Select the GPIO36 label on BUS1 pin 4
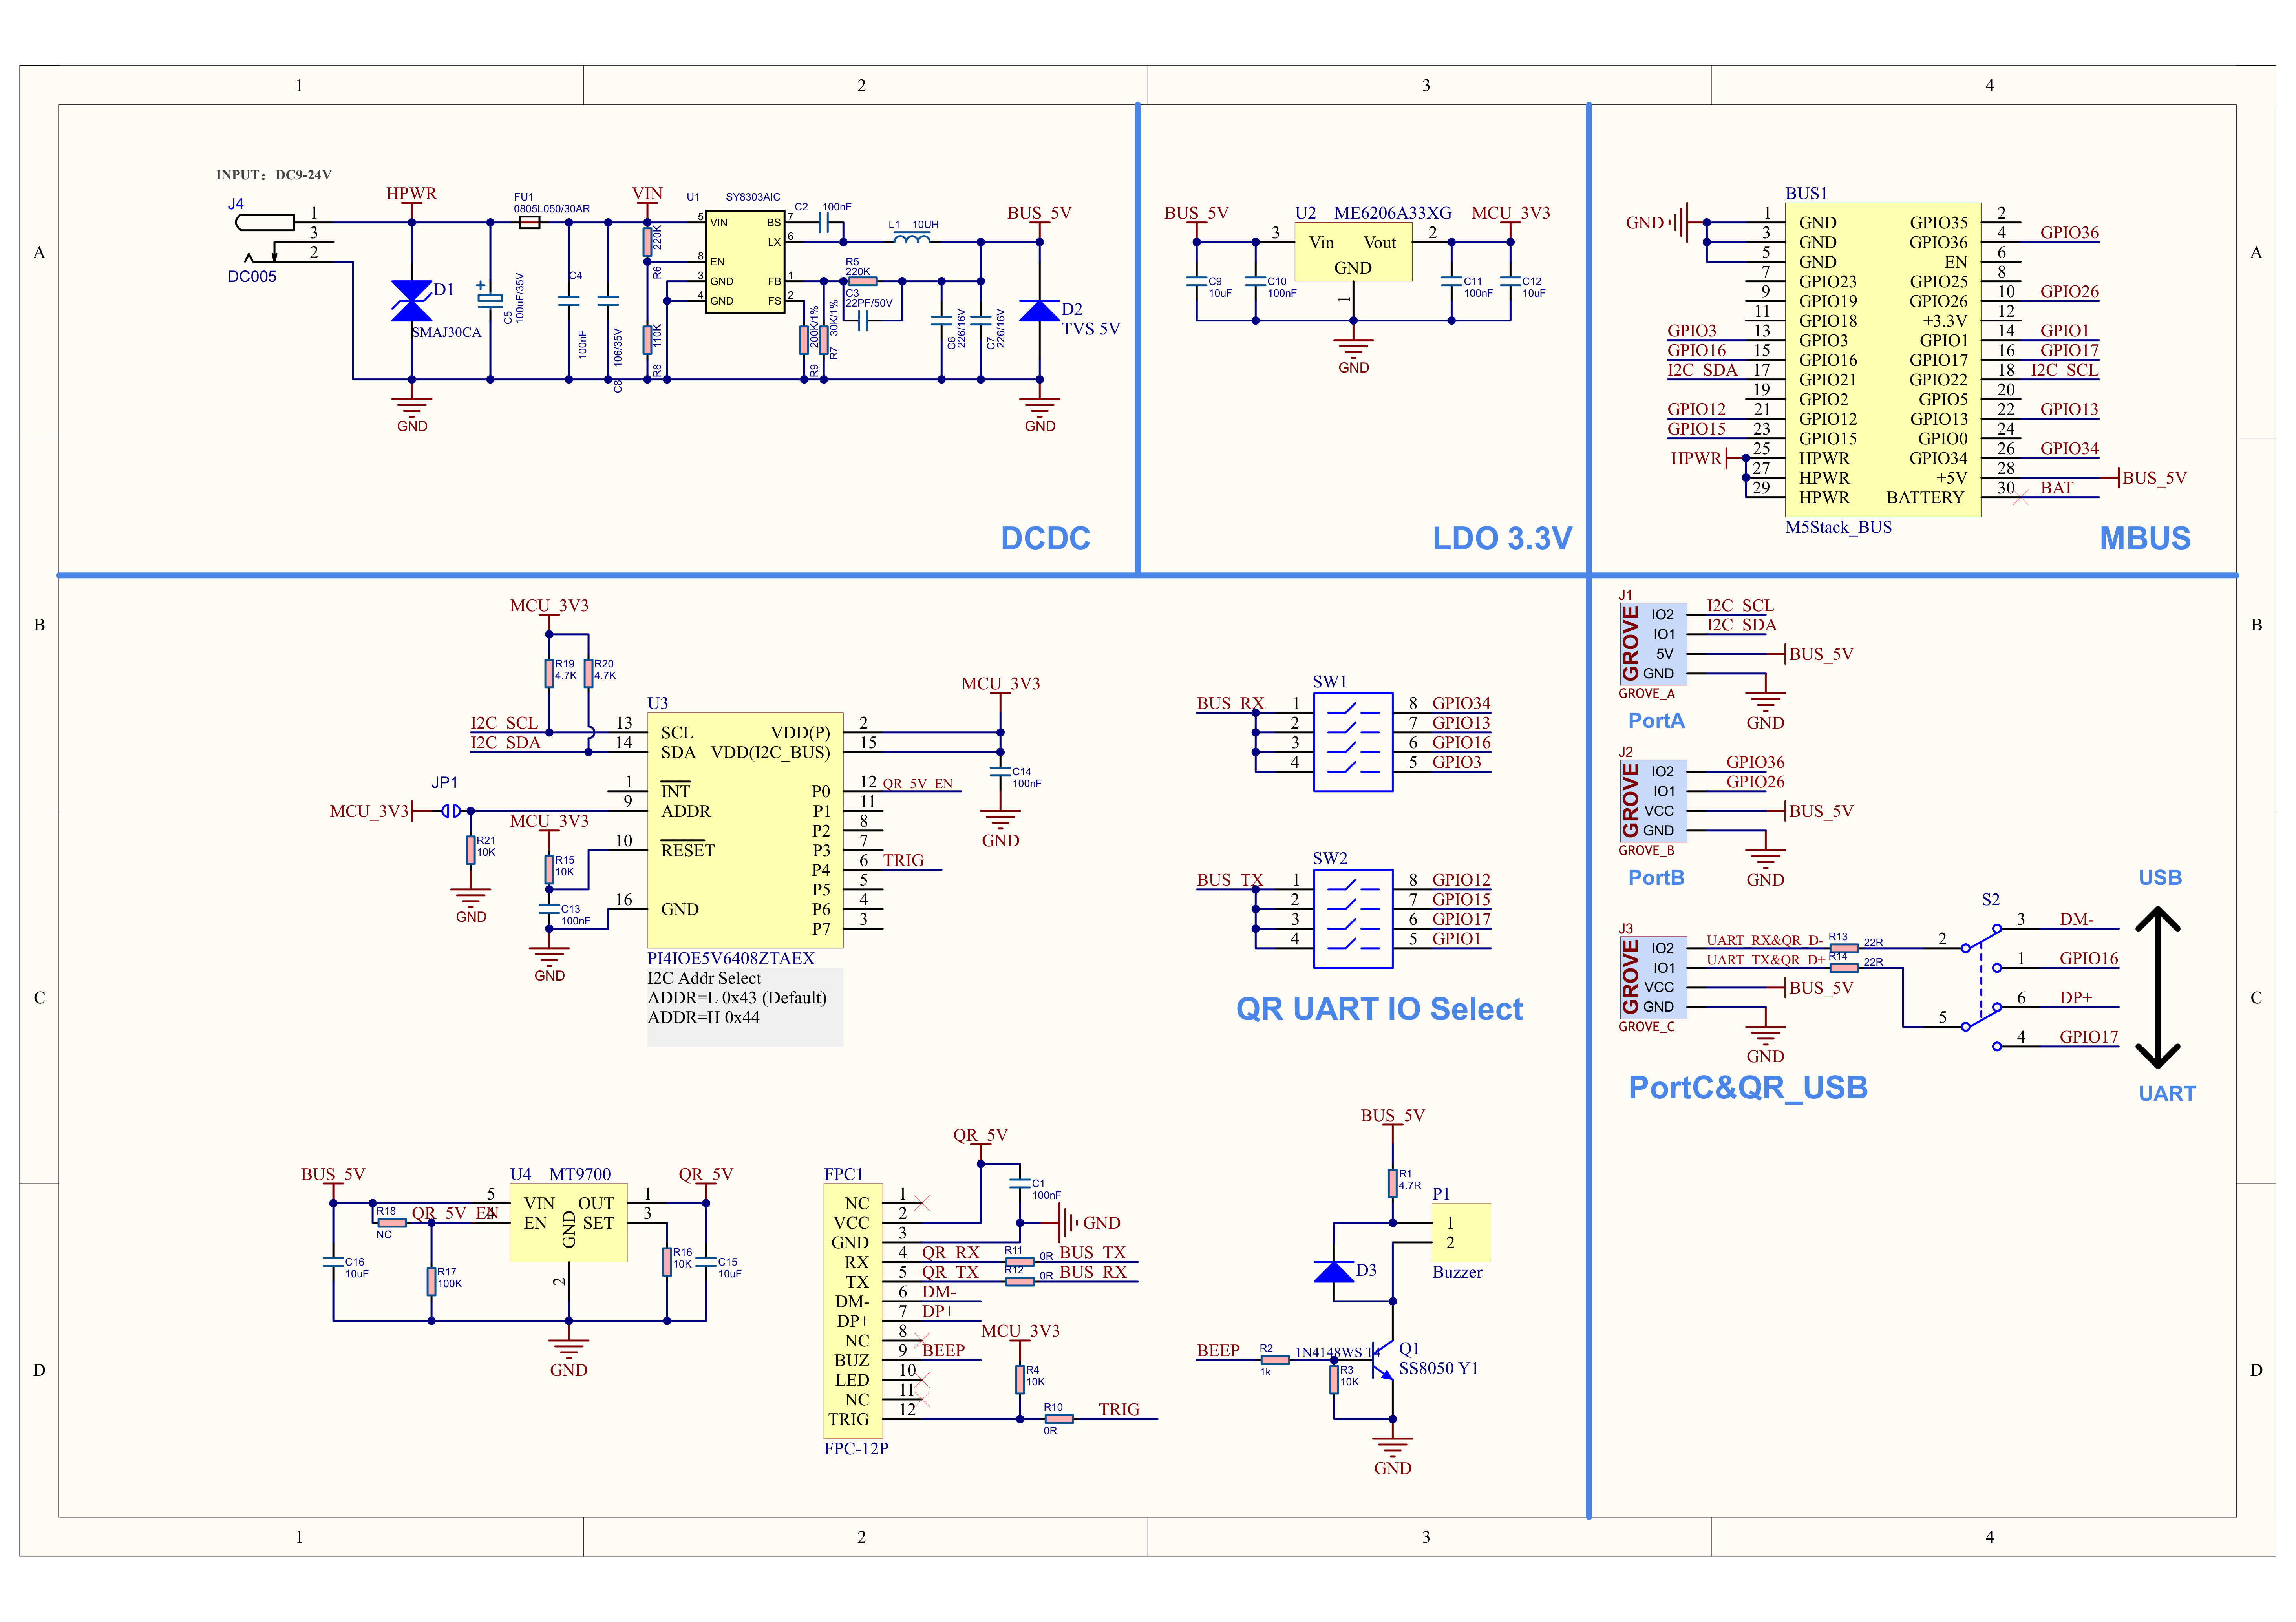Image resolution: width=2296 pixels, height=1622 pixels. click(2069, 233)
